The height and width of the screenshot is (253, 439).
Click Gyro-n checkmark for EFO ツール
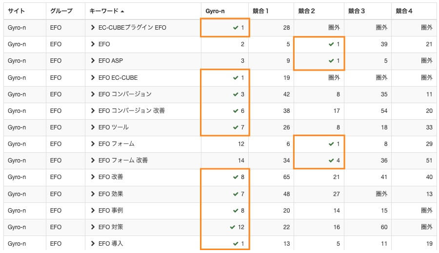point(236,127)
